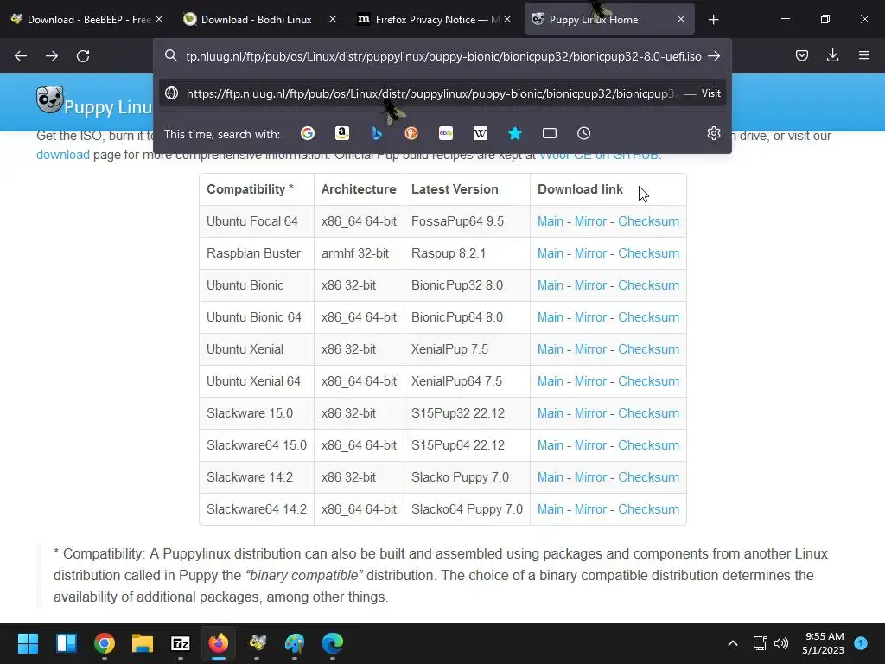This screenshot has height=664, width=885.
Task: Open Mirror link for BionicPup32 8.0
Action: click(x=590, y=285)
